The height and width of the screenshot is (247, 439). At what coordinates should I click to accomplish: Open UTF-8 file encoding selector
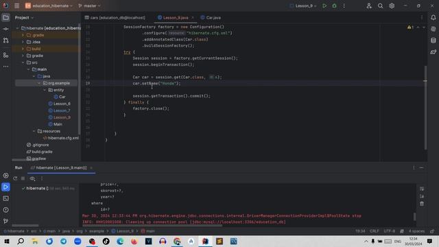[389, 231]
